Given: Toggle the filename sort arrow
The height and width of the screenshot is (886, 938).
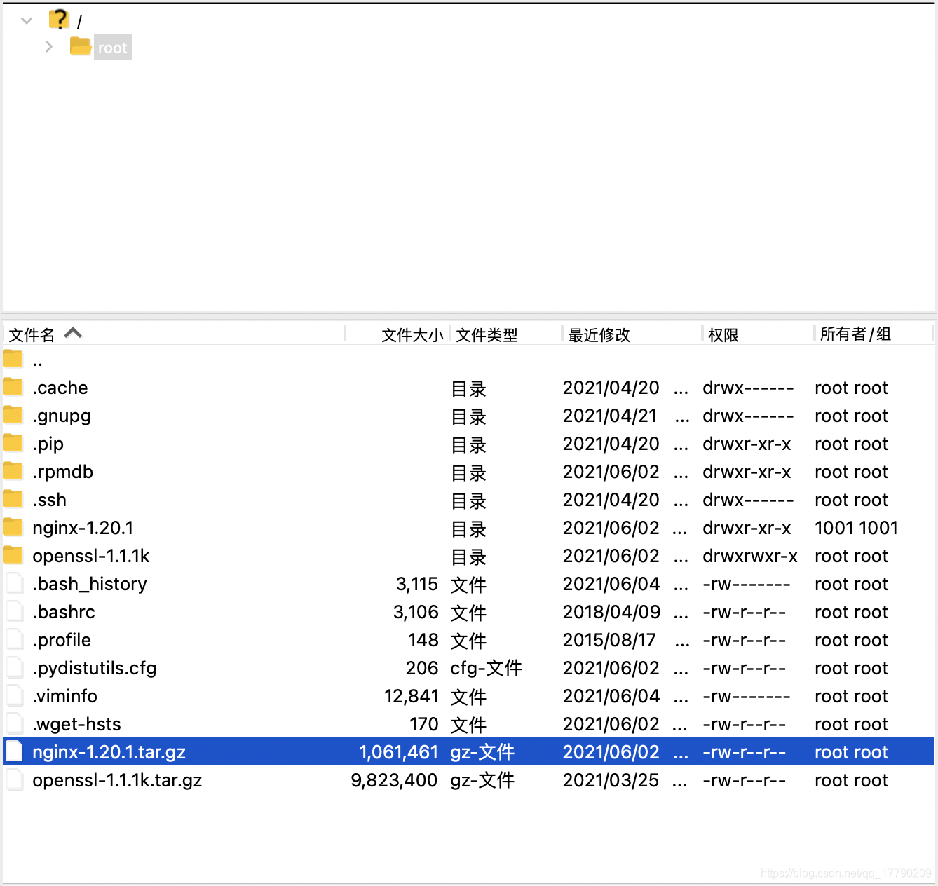Looking at the screenshot, I should [x=73, y=333].
